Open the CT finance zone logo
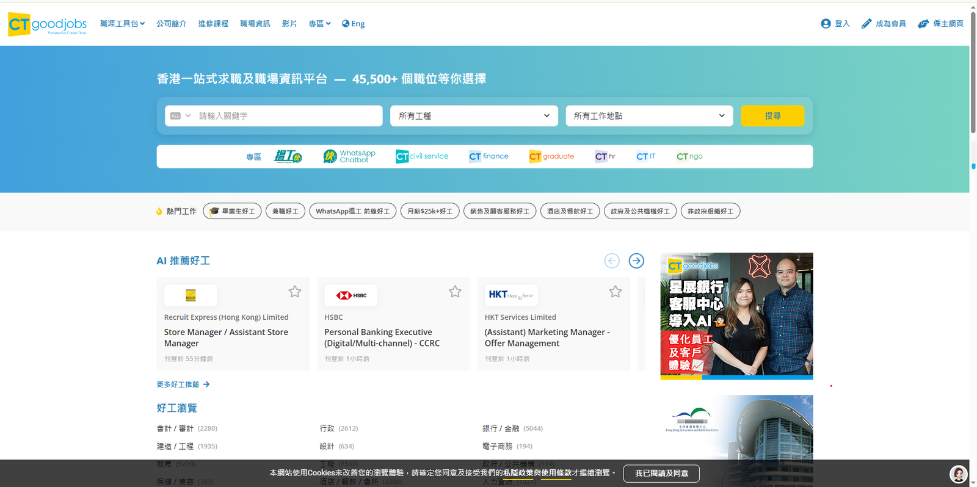977x487 pixels. (x=488, y=156)
